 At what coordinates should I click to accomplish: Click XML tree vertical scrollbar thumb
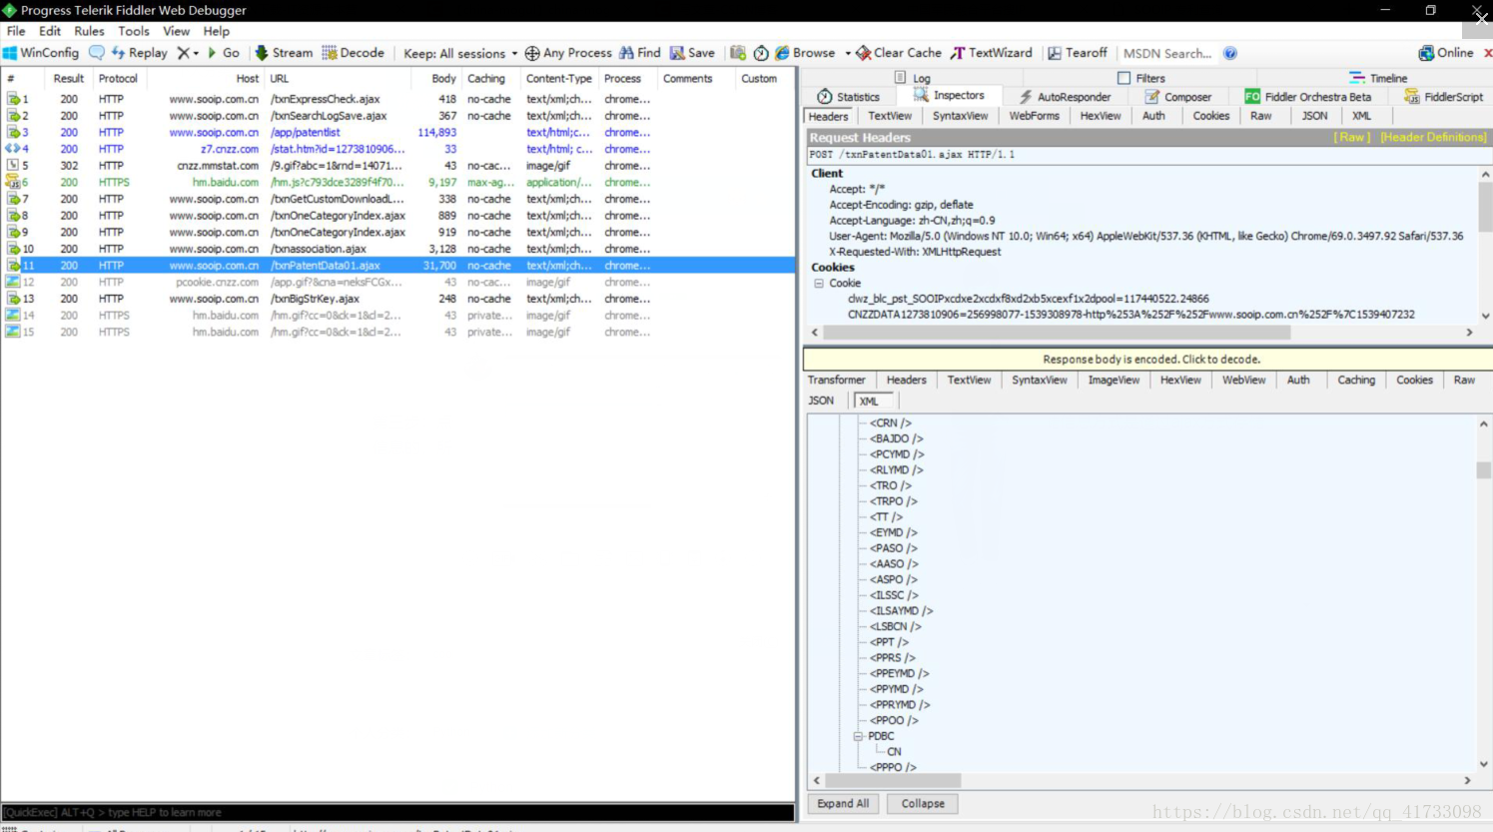tap(1484, 469)
